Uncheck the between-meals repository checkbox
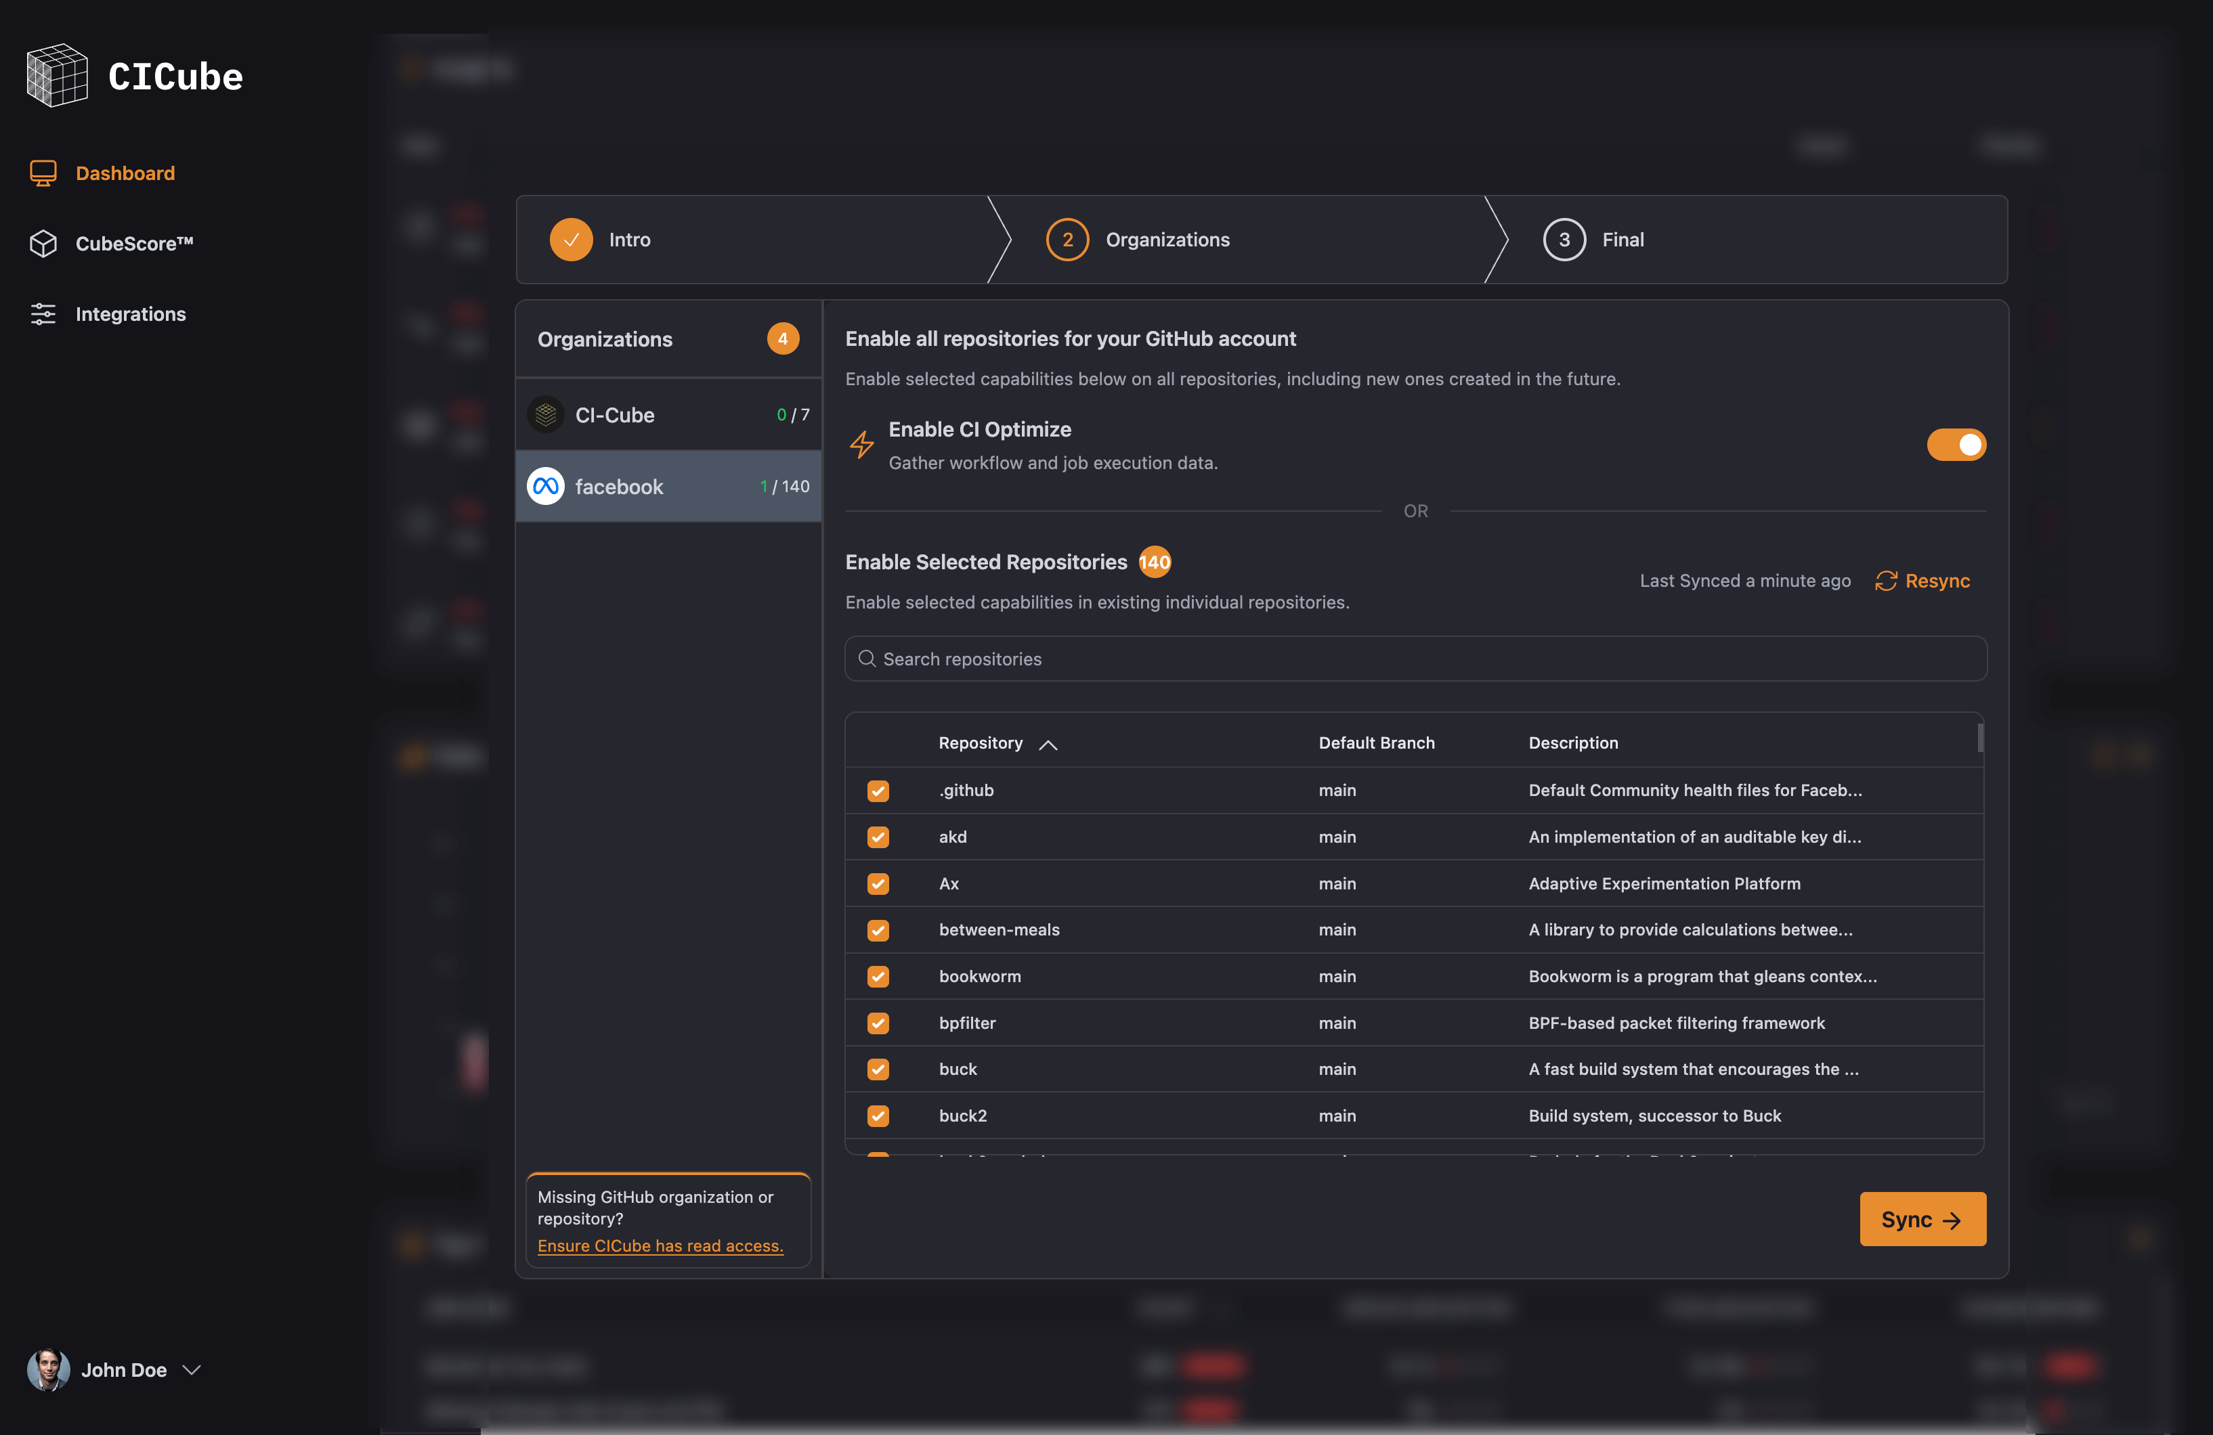The width and height of the screenshot is (2213, 1435). pos(878,930)
